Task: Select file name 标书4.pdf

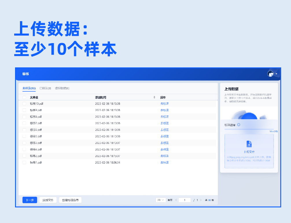Action: tap(36, 149)
